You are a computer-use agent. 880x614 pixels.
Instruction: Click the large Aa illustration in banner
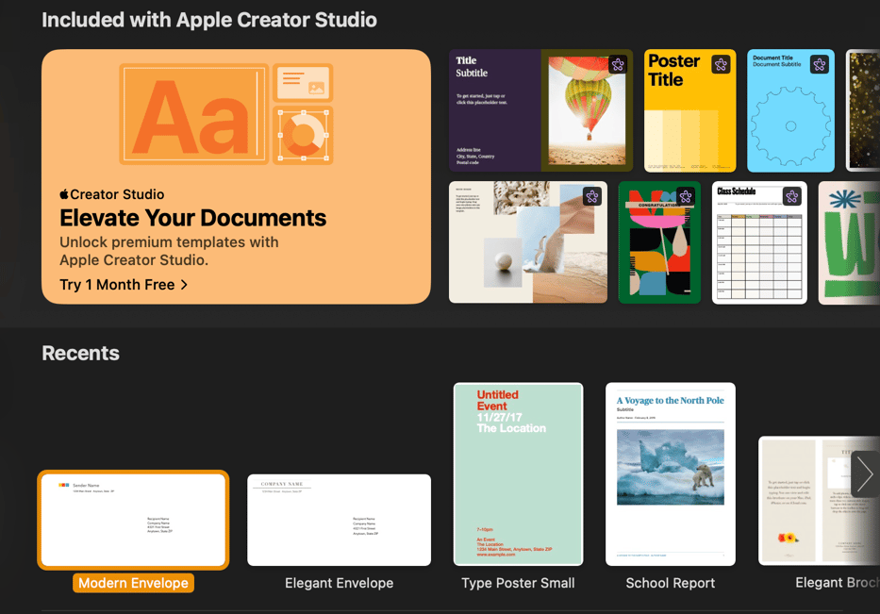click(193, 114)
